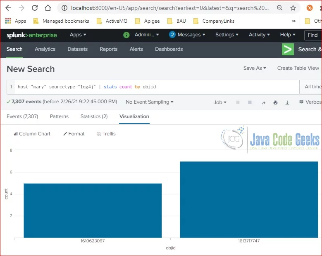The width and height of the screenshot is (322, 256).
Task: Open the Help dropdown
Action: (x=288, y=35)
